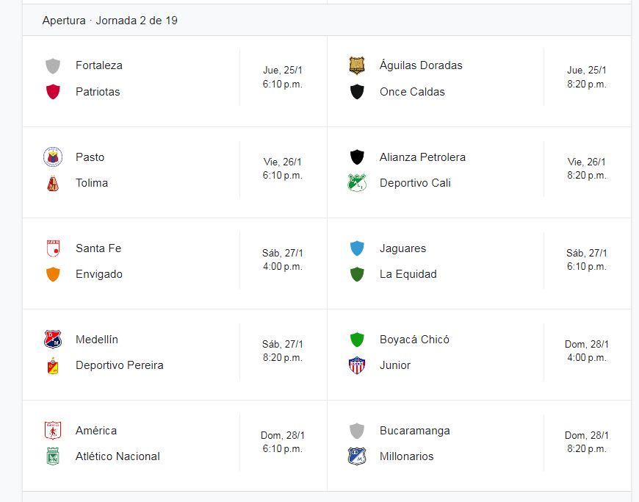Open Envigado team name link

[99, 274]
